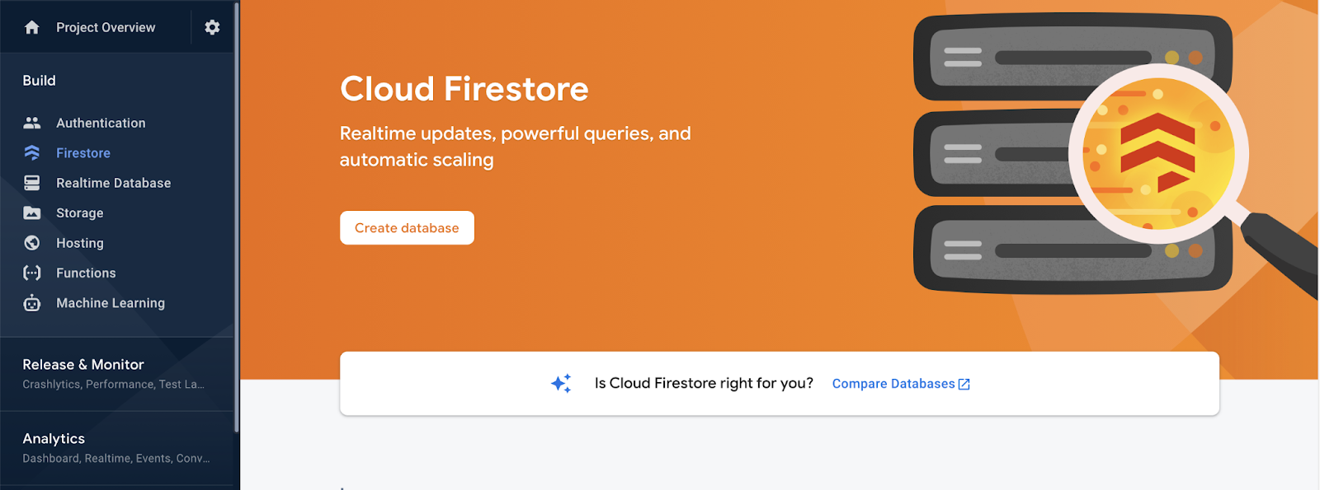Click the Hosting globe icon

pos(32,243)
